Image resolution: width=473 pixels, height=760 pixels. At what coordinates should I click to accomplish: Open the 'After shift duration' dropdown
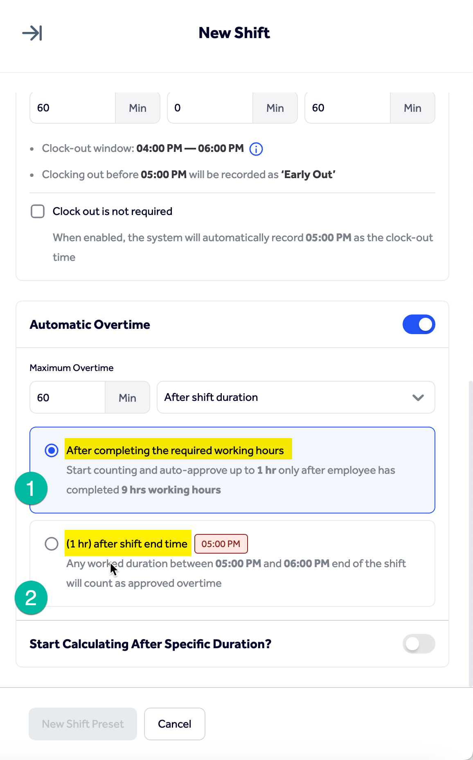tap(295, 397)
